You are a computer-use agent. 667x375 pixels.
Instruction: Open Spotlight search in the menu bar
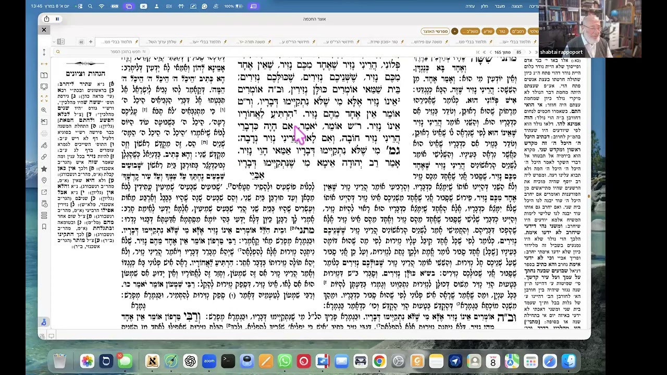(x=90, y=6)
